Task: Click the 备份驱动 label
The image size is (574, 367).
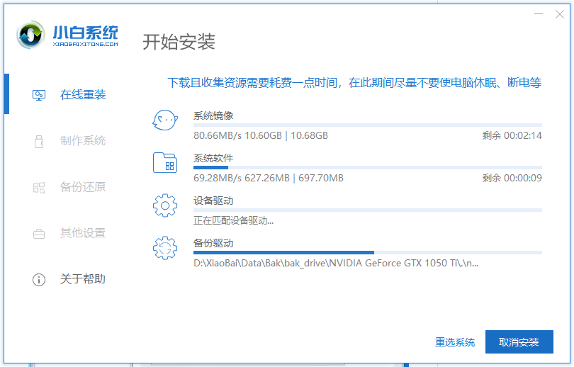Action: [213, 243]
